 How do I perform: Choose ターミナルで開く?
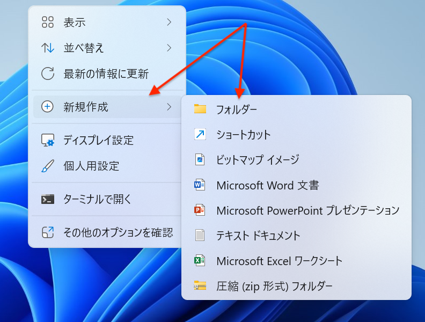(107, 199)
